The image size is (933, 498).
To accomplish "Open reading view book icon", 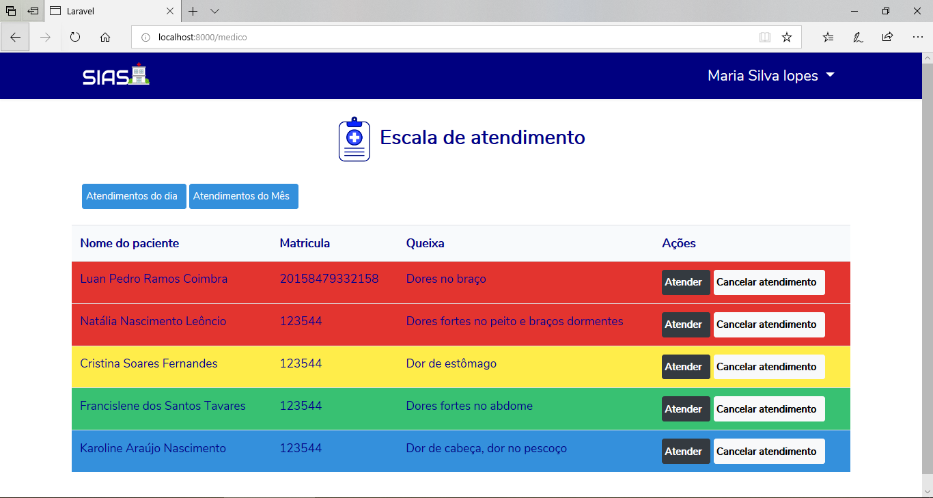I will tap(765, 38).
